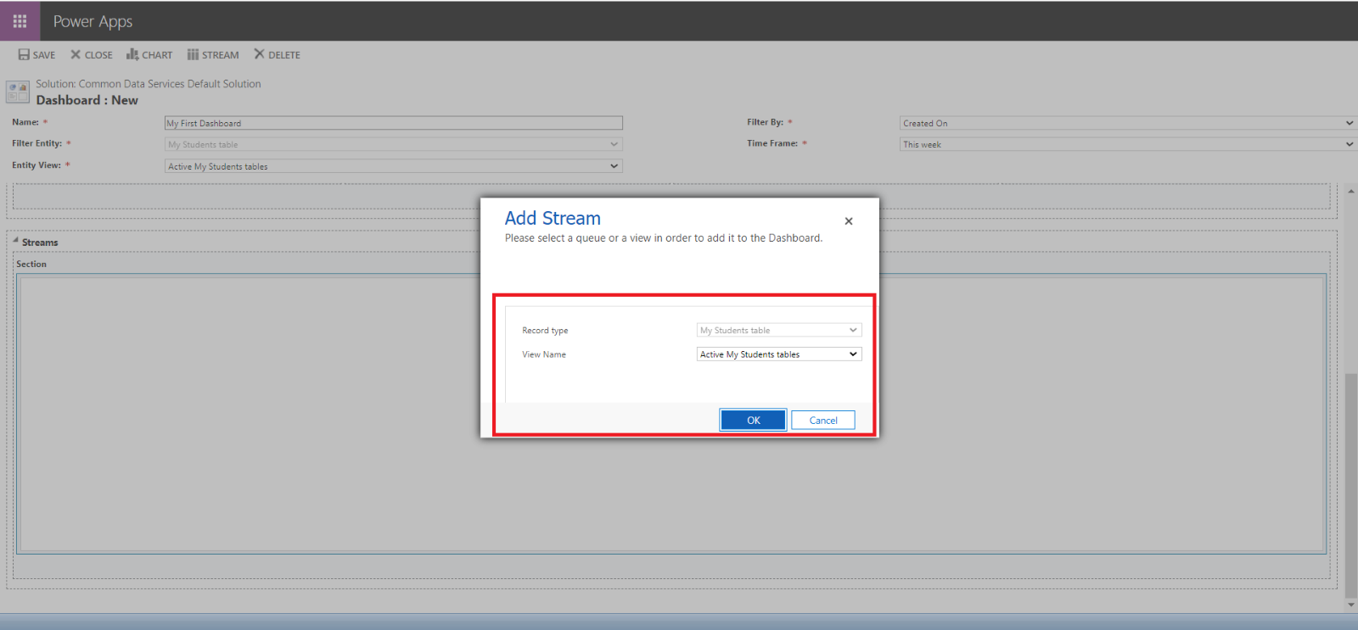Open the View Name dropdown in dialog
The height and width of the screenshot is (630, 1358).
coord(778,354)
